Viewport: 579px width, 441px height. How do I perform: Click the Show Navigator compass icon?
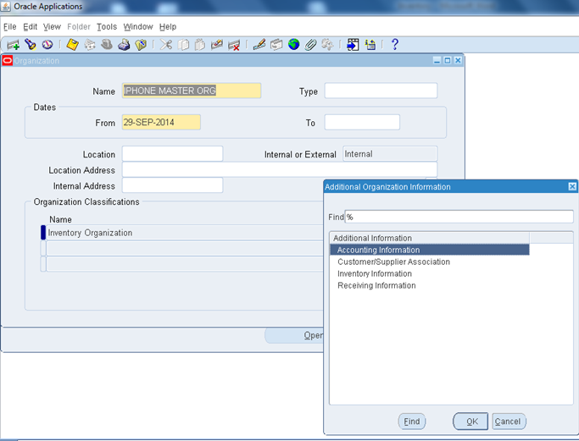click(x=47, y=45)
